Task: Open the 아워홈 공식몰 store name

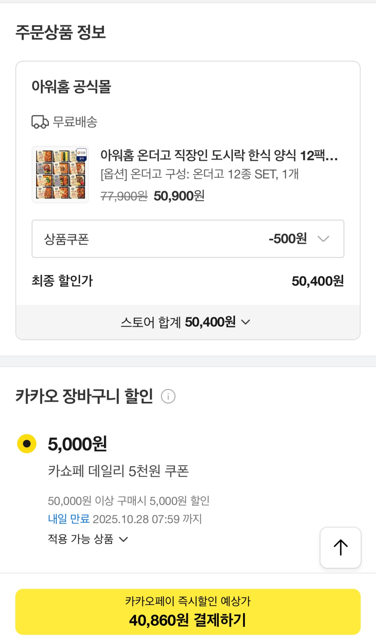Action: point(71,87)
